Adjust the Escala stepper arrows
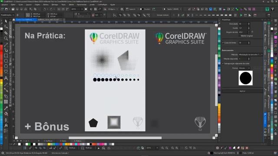Image resolution: width=278 pixels, height=156 pixels. (x=249, y=28)
